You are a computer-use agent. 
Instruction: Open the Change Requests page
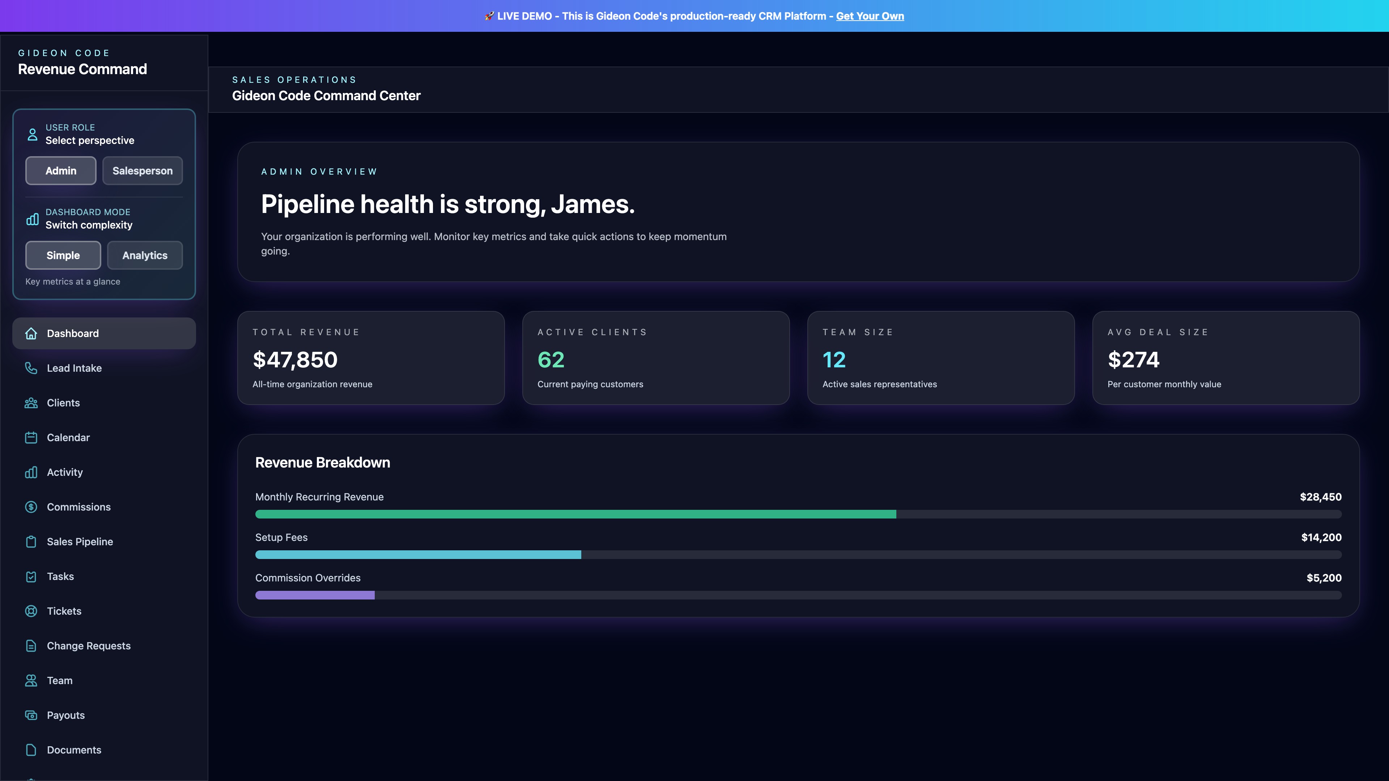(88, 646)
